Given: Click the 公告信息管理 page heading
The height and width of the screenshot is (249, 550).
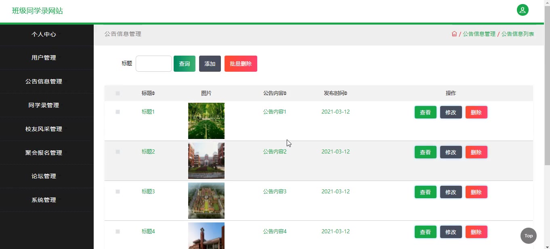Looking at the screenshot, I should tap(123, 34).
